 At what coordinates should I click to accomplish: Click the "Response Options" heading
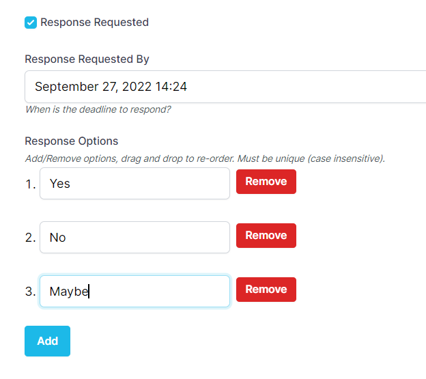click(72, 141)
